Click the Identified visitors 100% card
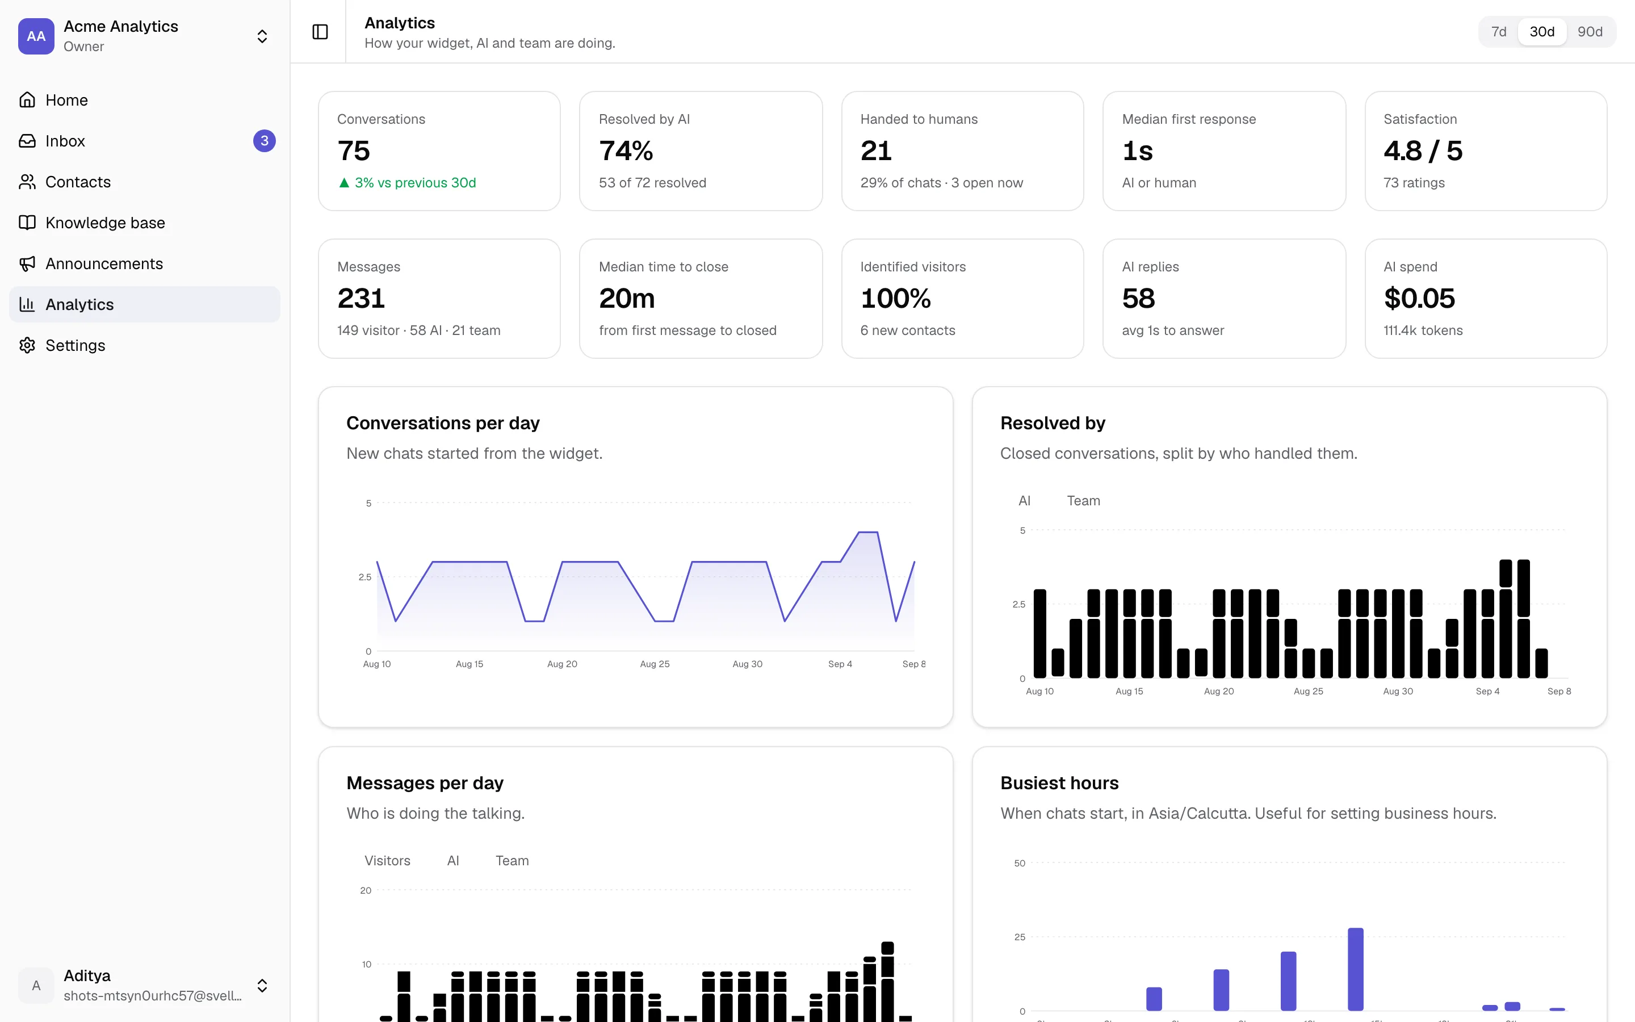Viewport: 1635px width, 1022px height. point(962,298)
